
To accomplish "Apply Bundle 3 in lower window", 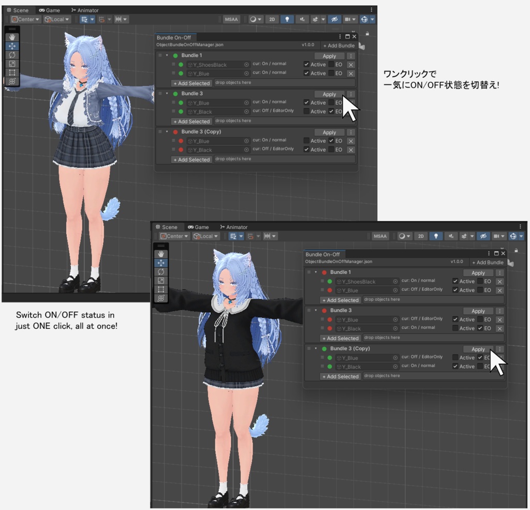I will click(x=478, y=311).
